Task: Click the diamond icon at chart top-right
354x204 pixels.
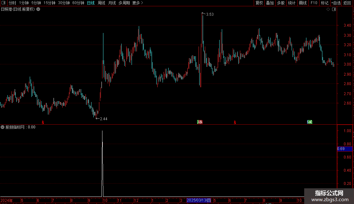Action: [x=328, y=9]
